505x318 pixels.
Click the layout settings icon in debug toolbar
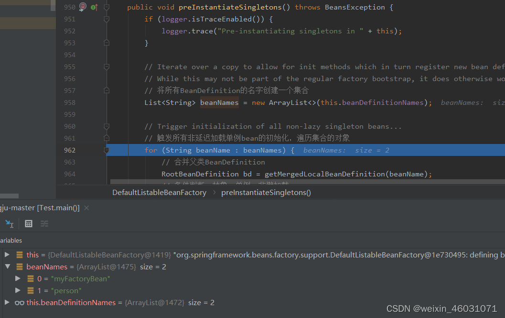44,224
